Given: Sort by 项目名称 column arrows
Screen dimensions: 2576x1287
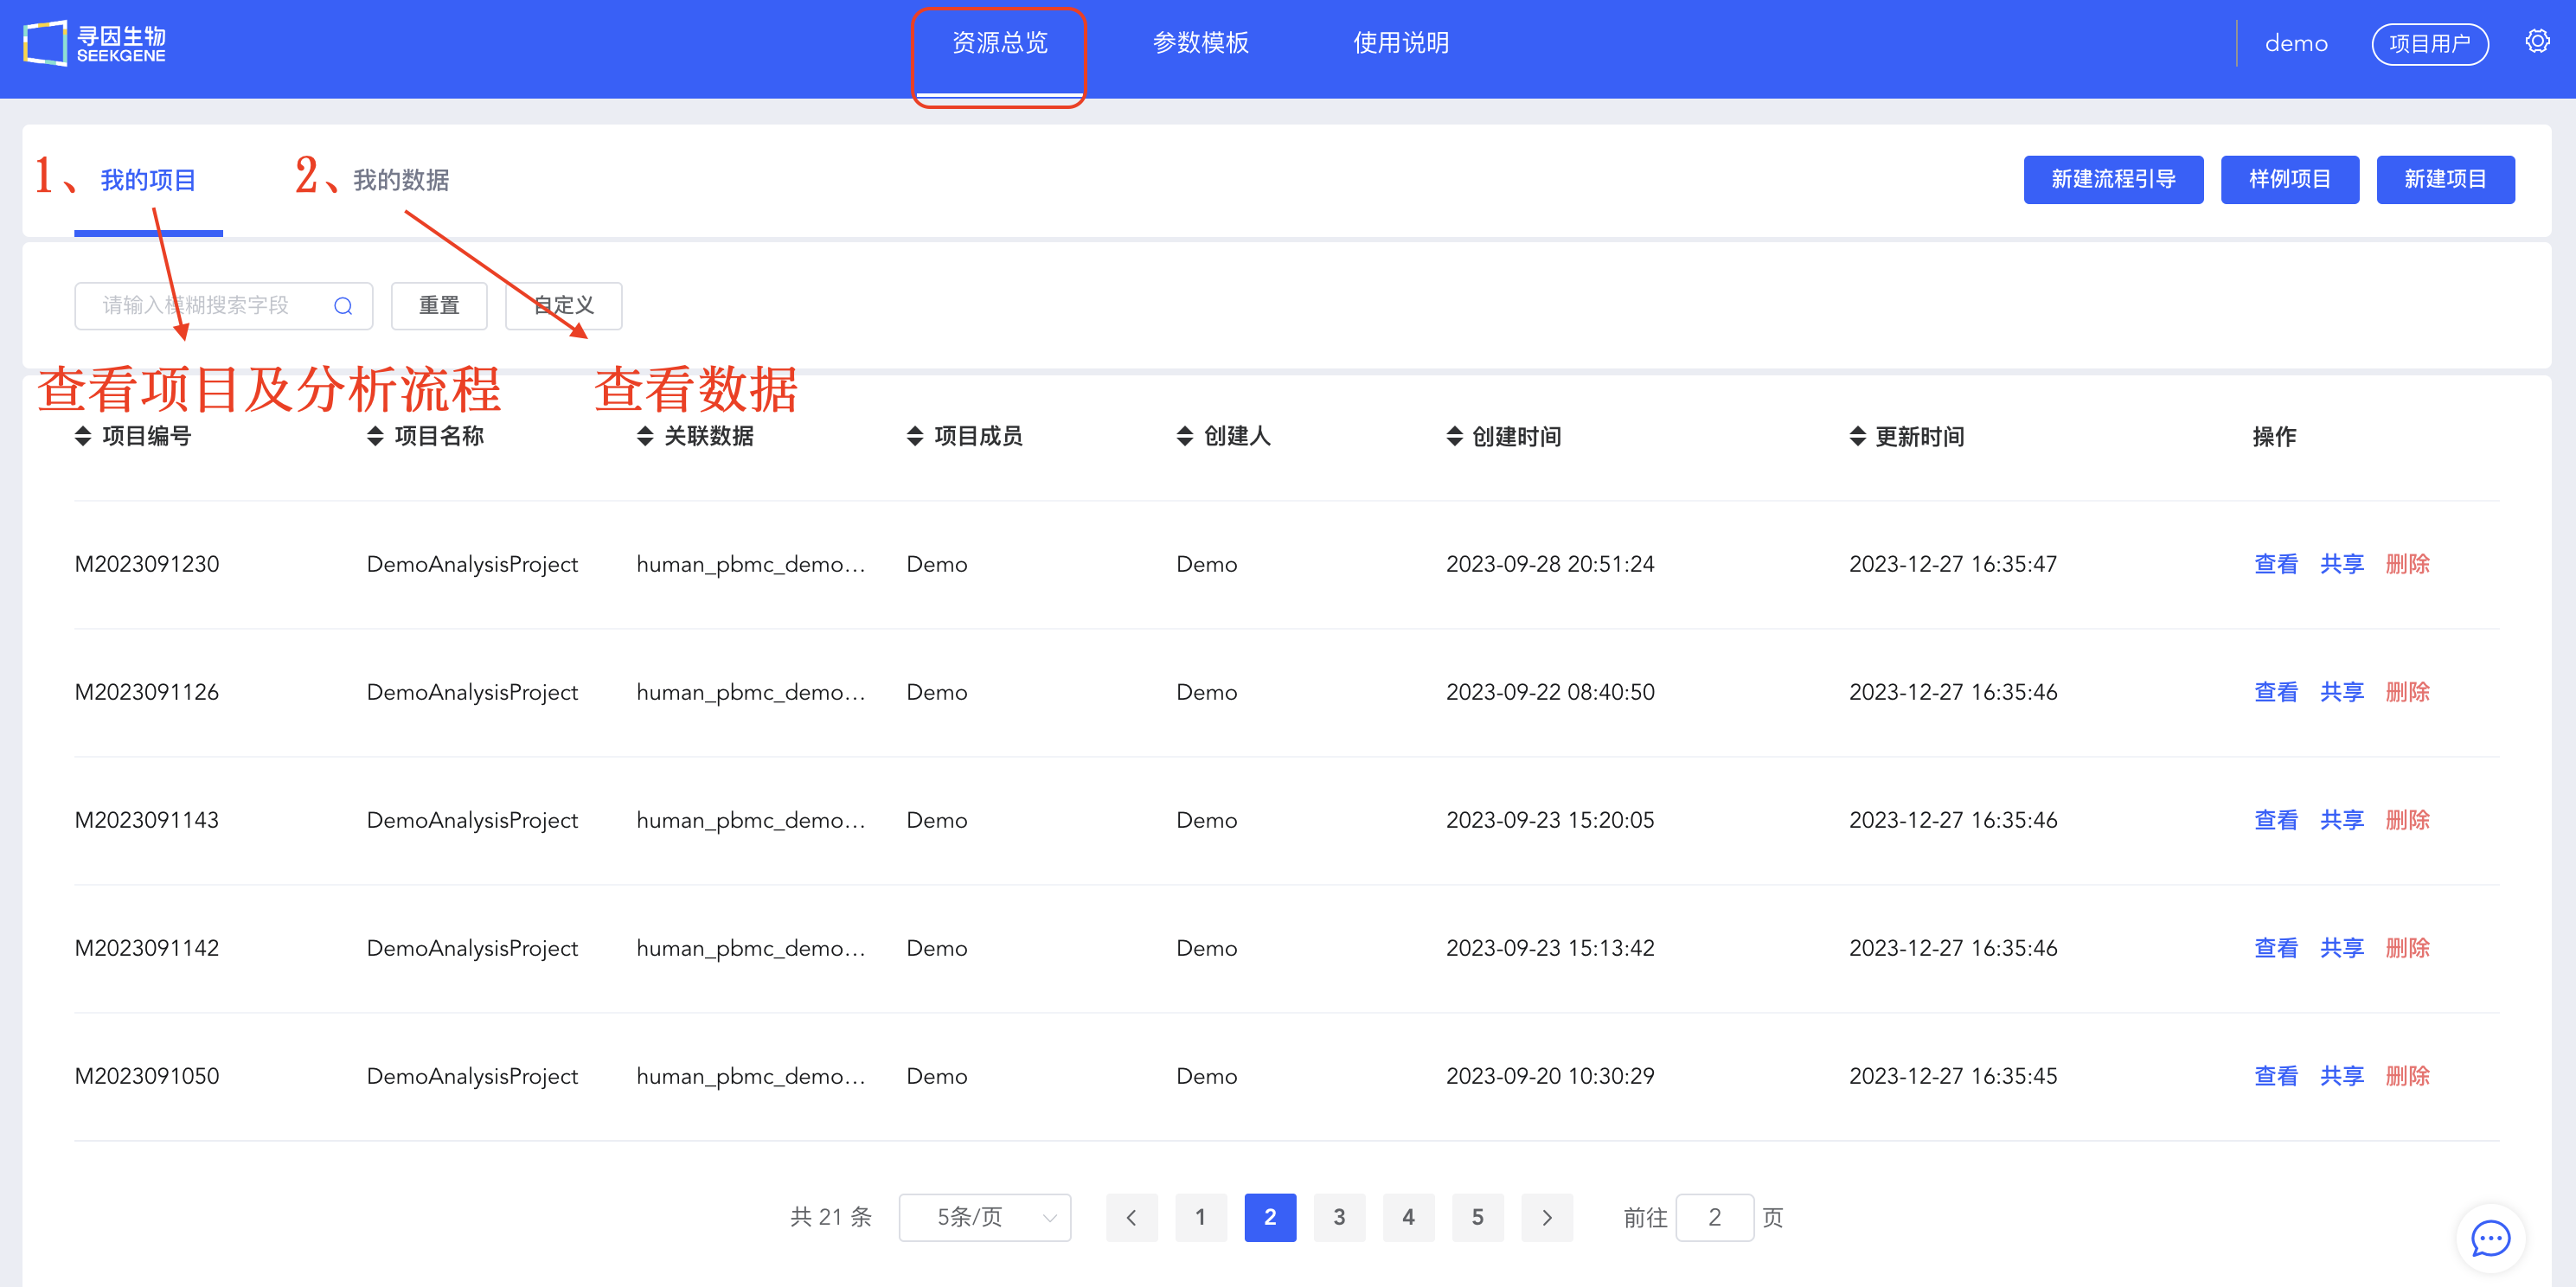Looking at the screenshot, I should point(376,436).
